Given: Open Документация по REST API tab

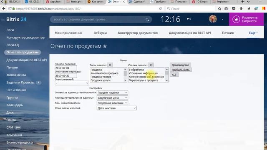Looking at the screenshot, I should click(x=190, y=33).
